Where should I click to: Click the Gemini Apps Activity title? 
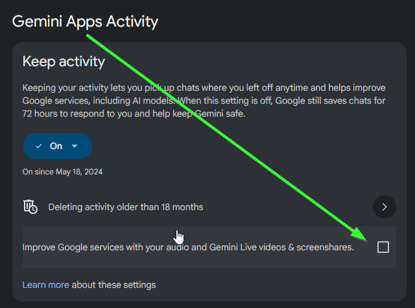tap(85, 21)
